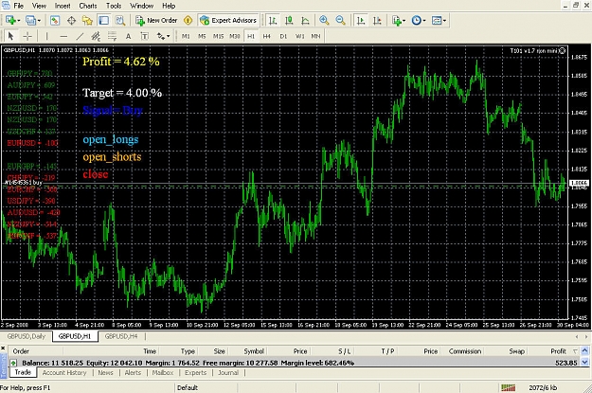
Task: Set timeframe to H4
Action: [266, 36]
